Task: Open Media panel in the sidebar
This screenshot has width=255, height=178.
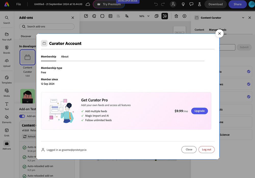Action: pyautogui.click(x=7, y=93)
